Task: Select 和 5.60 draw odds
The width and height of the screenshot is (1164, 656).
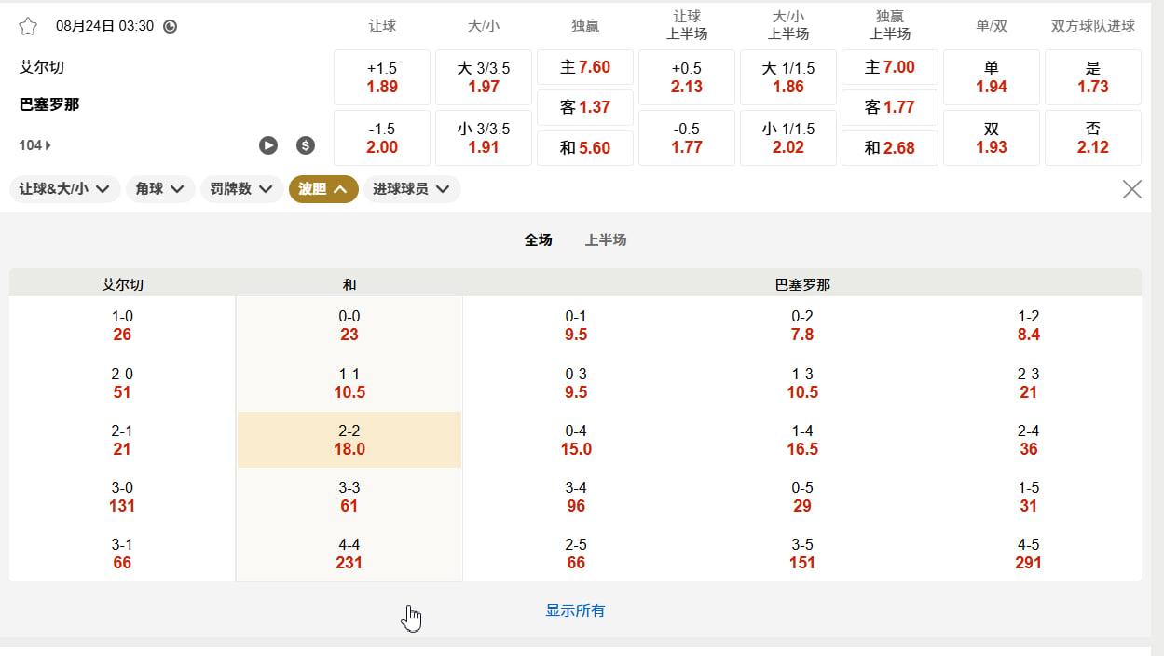Action: (x=585, y=148)
